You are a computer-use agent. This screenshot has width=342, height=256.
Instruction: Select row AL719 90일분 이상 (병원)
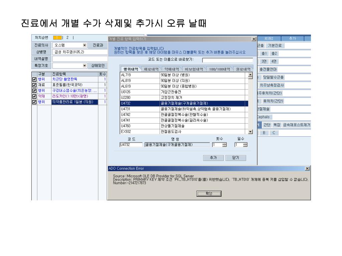click(x=184, y=75)
